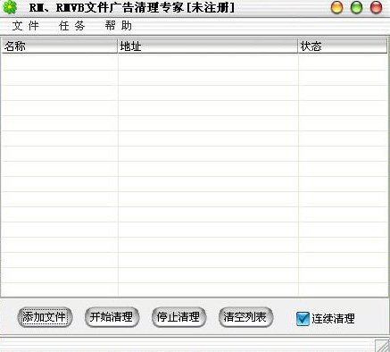Clear the list with 清空列表
This screenshot has height=352, width=390.
(x=245, y=317)
